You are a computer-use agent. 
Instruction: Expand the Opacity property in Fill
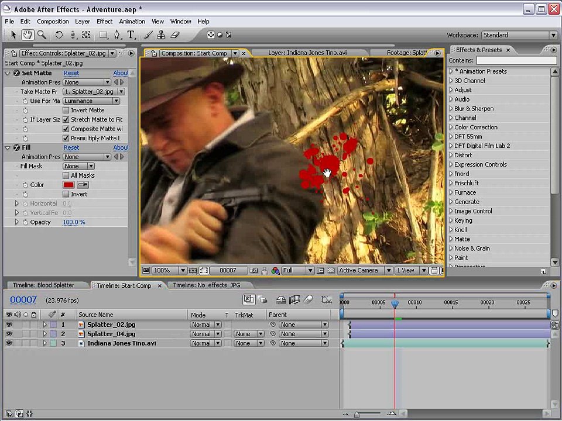pyautogui.click(x=16, y=222)
